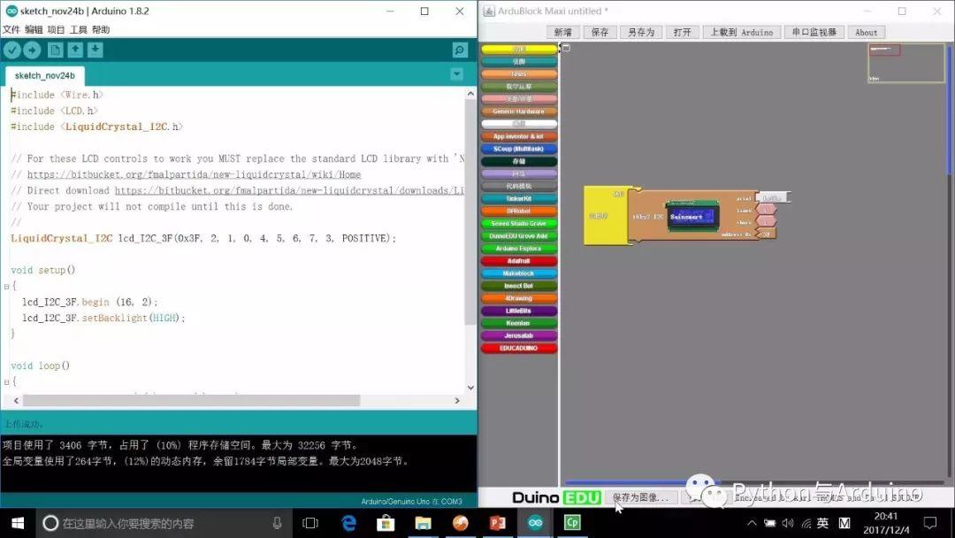This screenshot has width=955, height=538.
Task: Click the Upload arrow button in Arduino IDE
Action: (x=33, y=50)
